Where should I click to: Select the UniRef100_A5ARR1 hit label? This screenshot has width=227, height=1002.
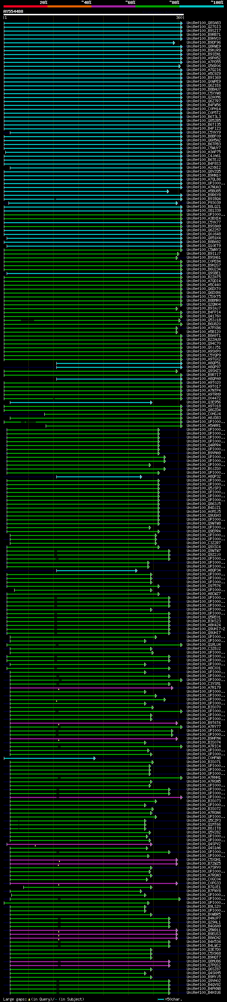(204, 426)
